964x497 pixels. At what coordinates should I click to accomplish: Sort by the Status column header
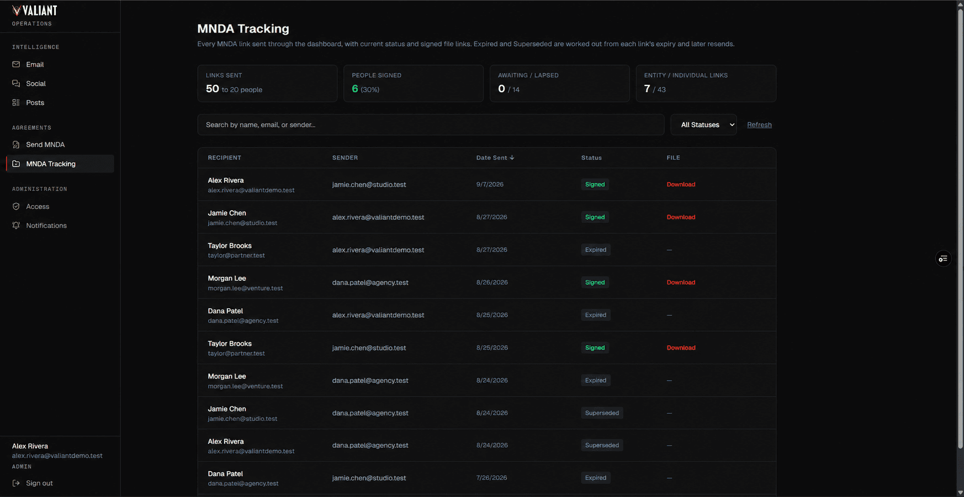tap(591, 158)
